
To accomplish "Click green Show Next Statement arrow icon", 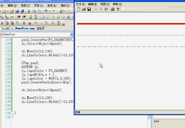I will point(24,23).
